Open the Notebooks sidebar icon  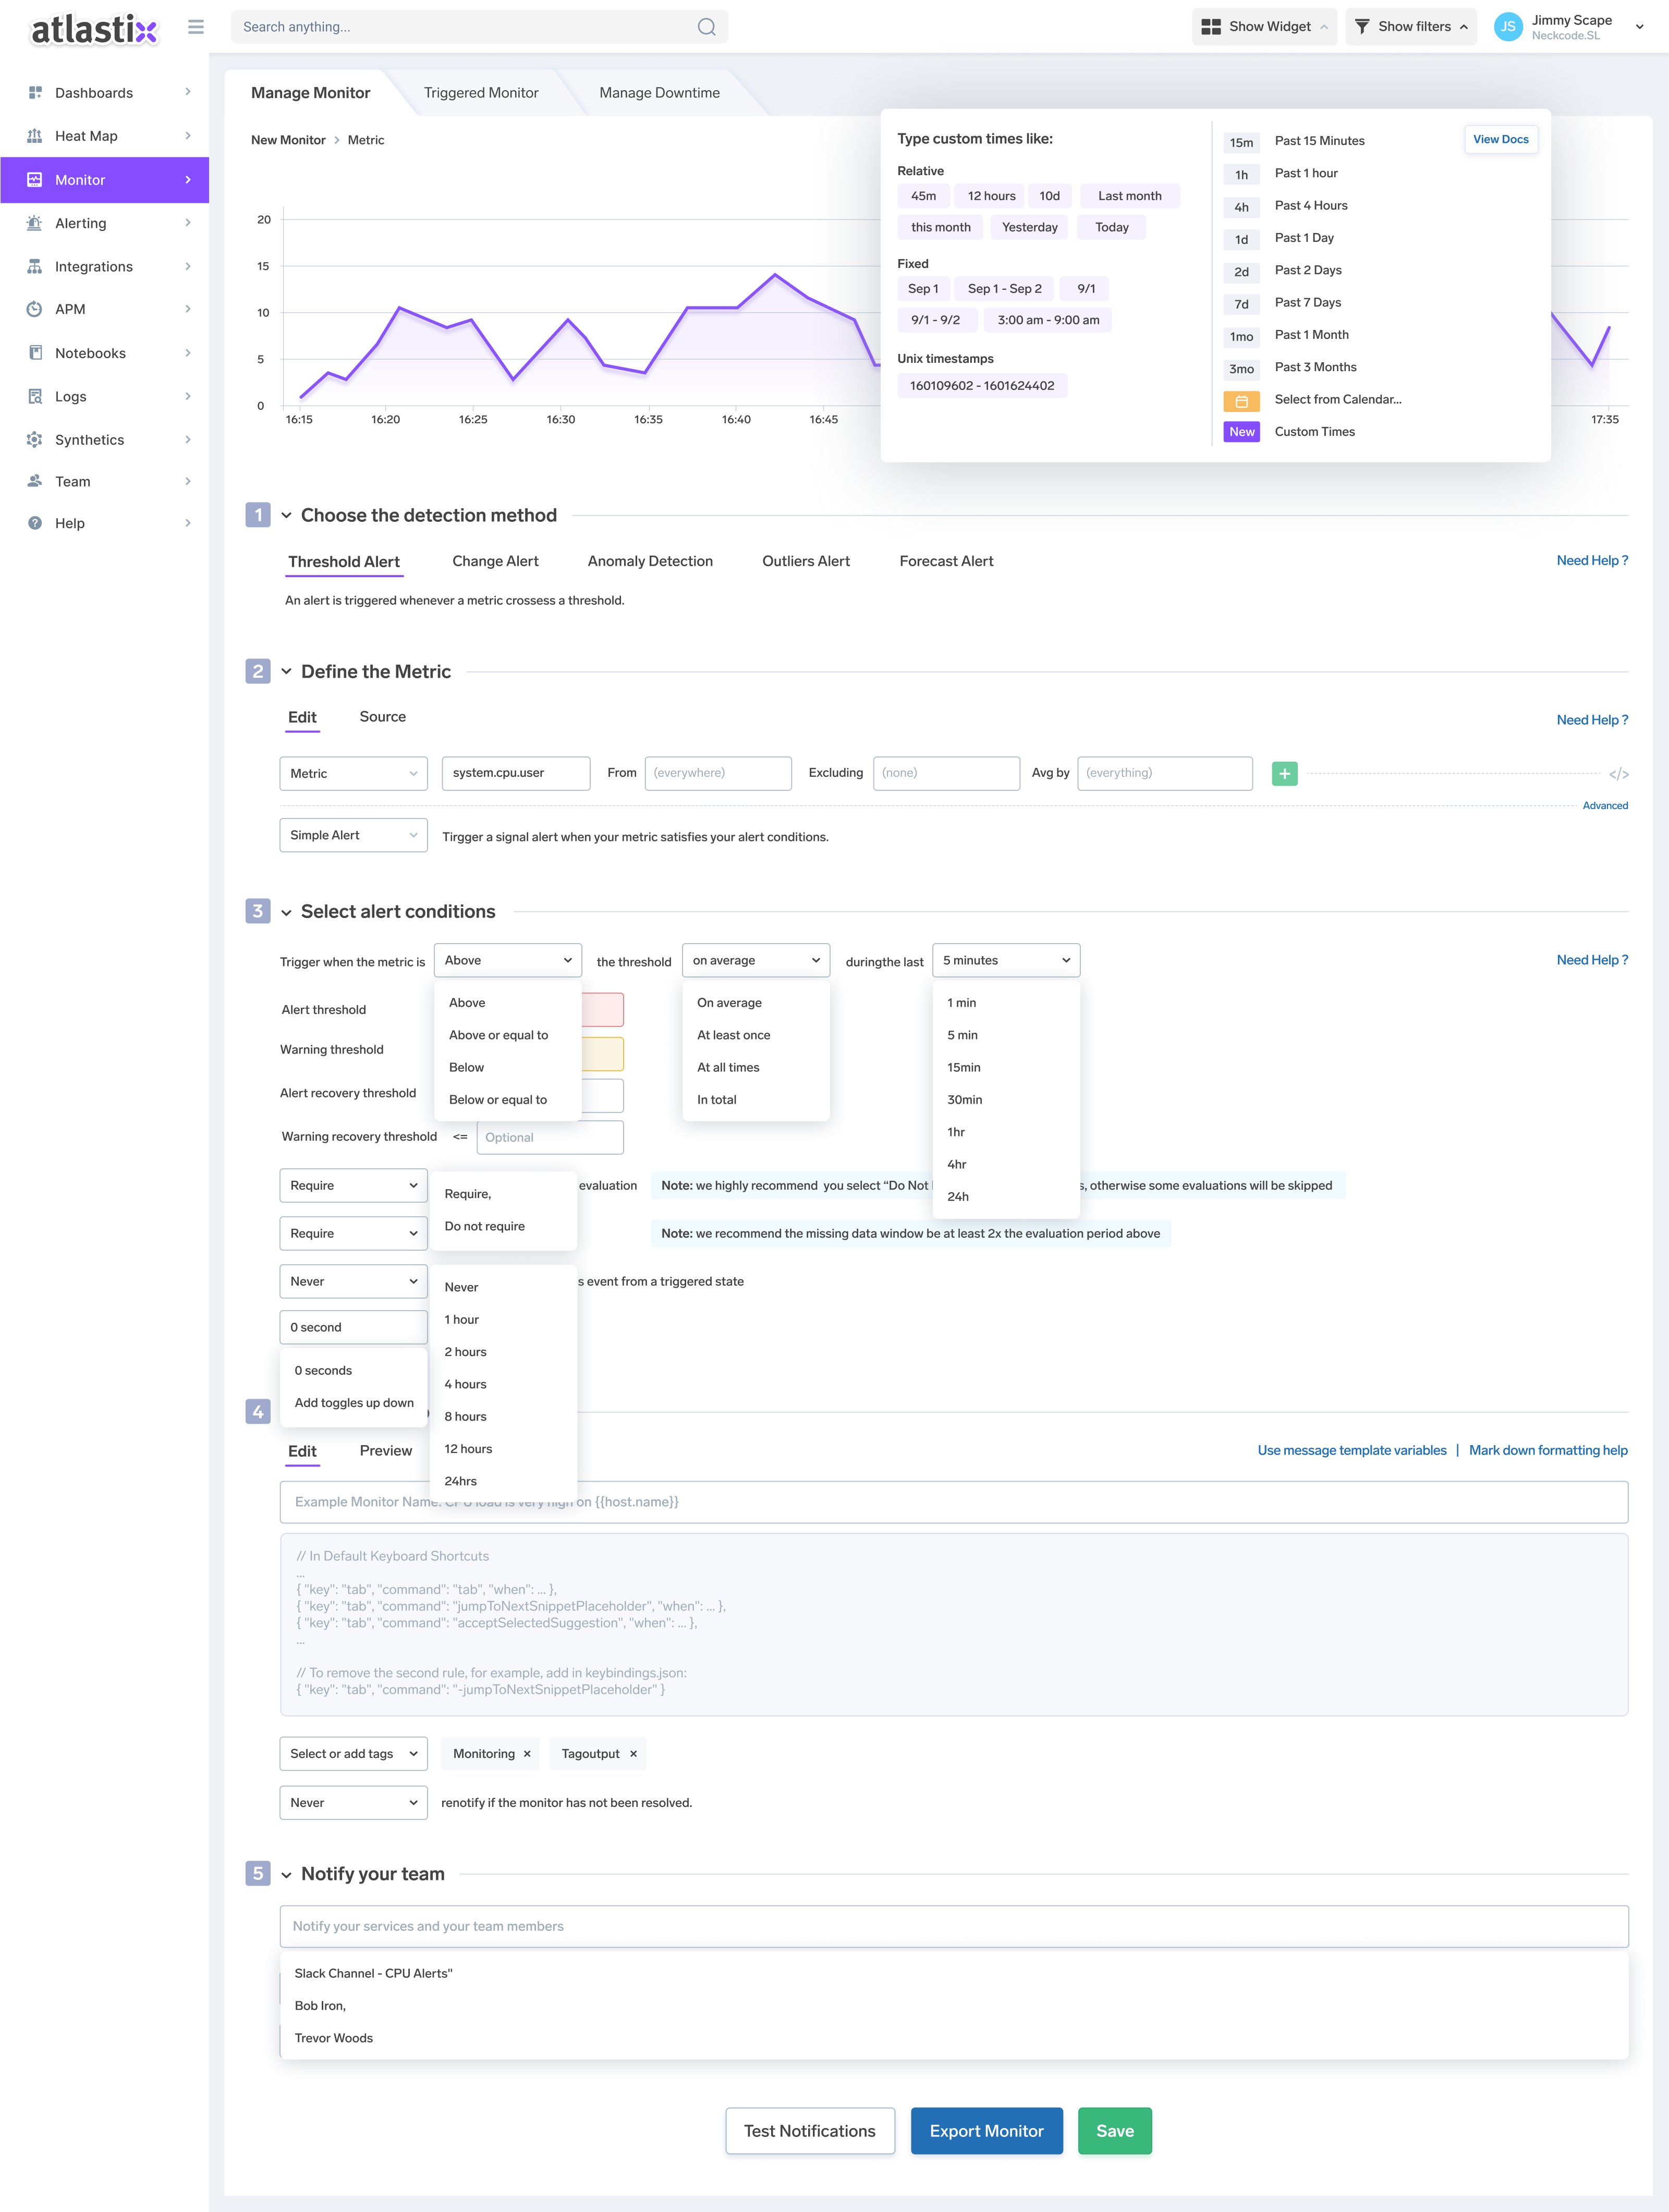[x=35, y=353]
